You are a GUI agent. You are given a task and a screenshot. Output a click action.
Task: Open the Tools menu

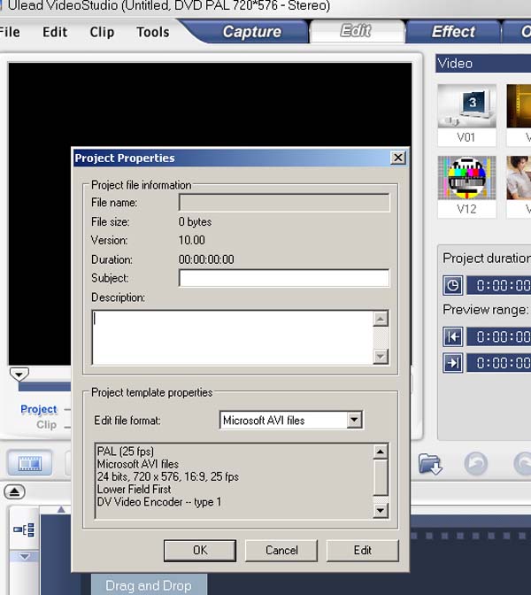click(153, 32)
